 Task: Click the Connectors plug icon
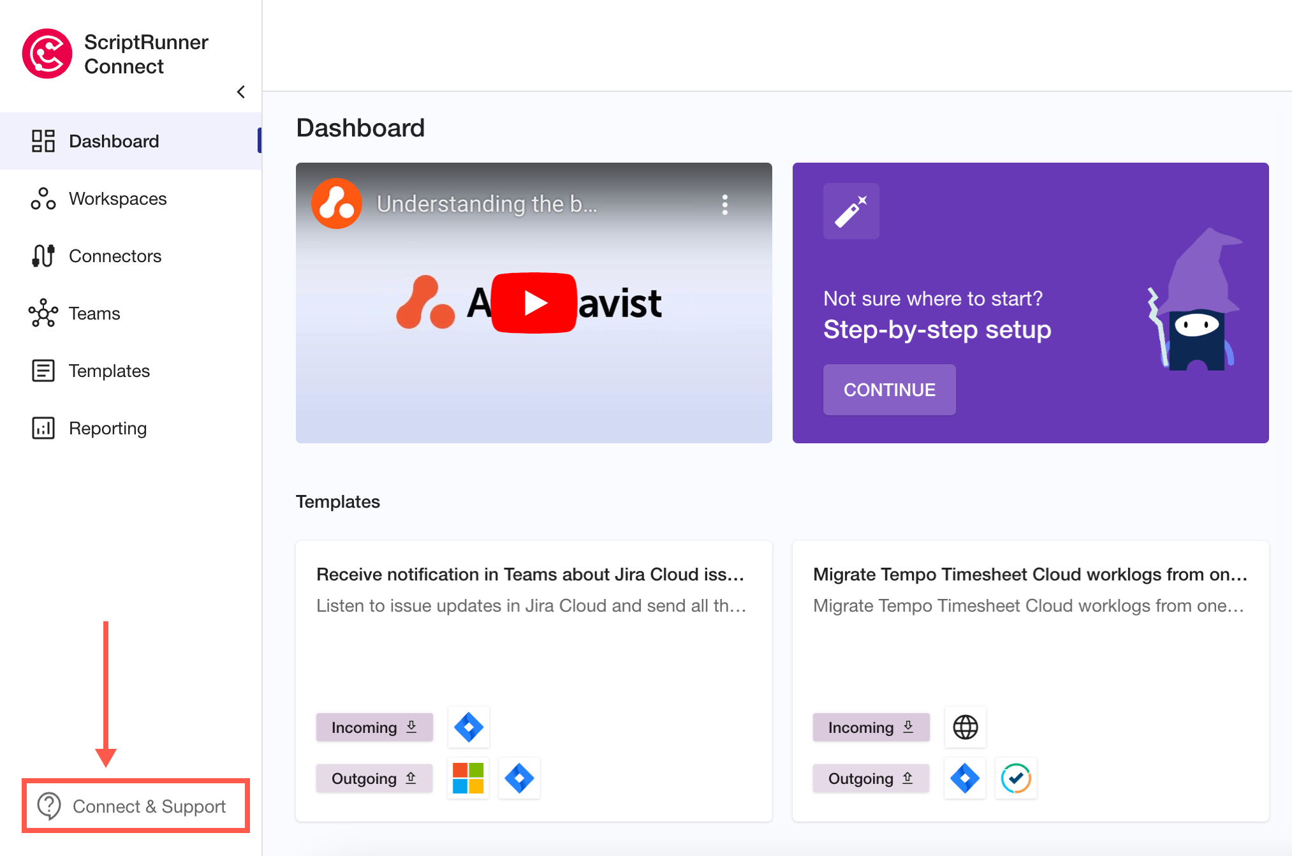pyautogui.click(x=43, y=256)
